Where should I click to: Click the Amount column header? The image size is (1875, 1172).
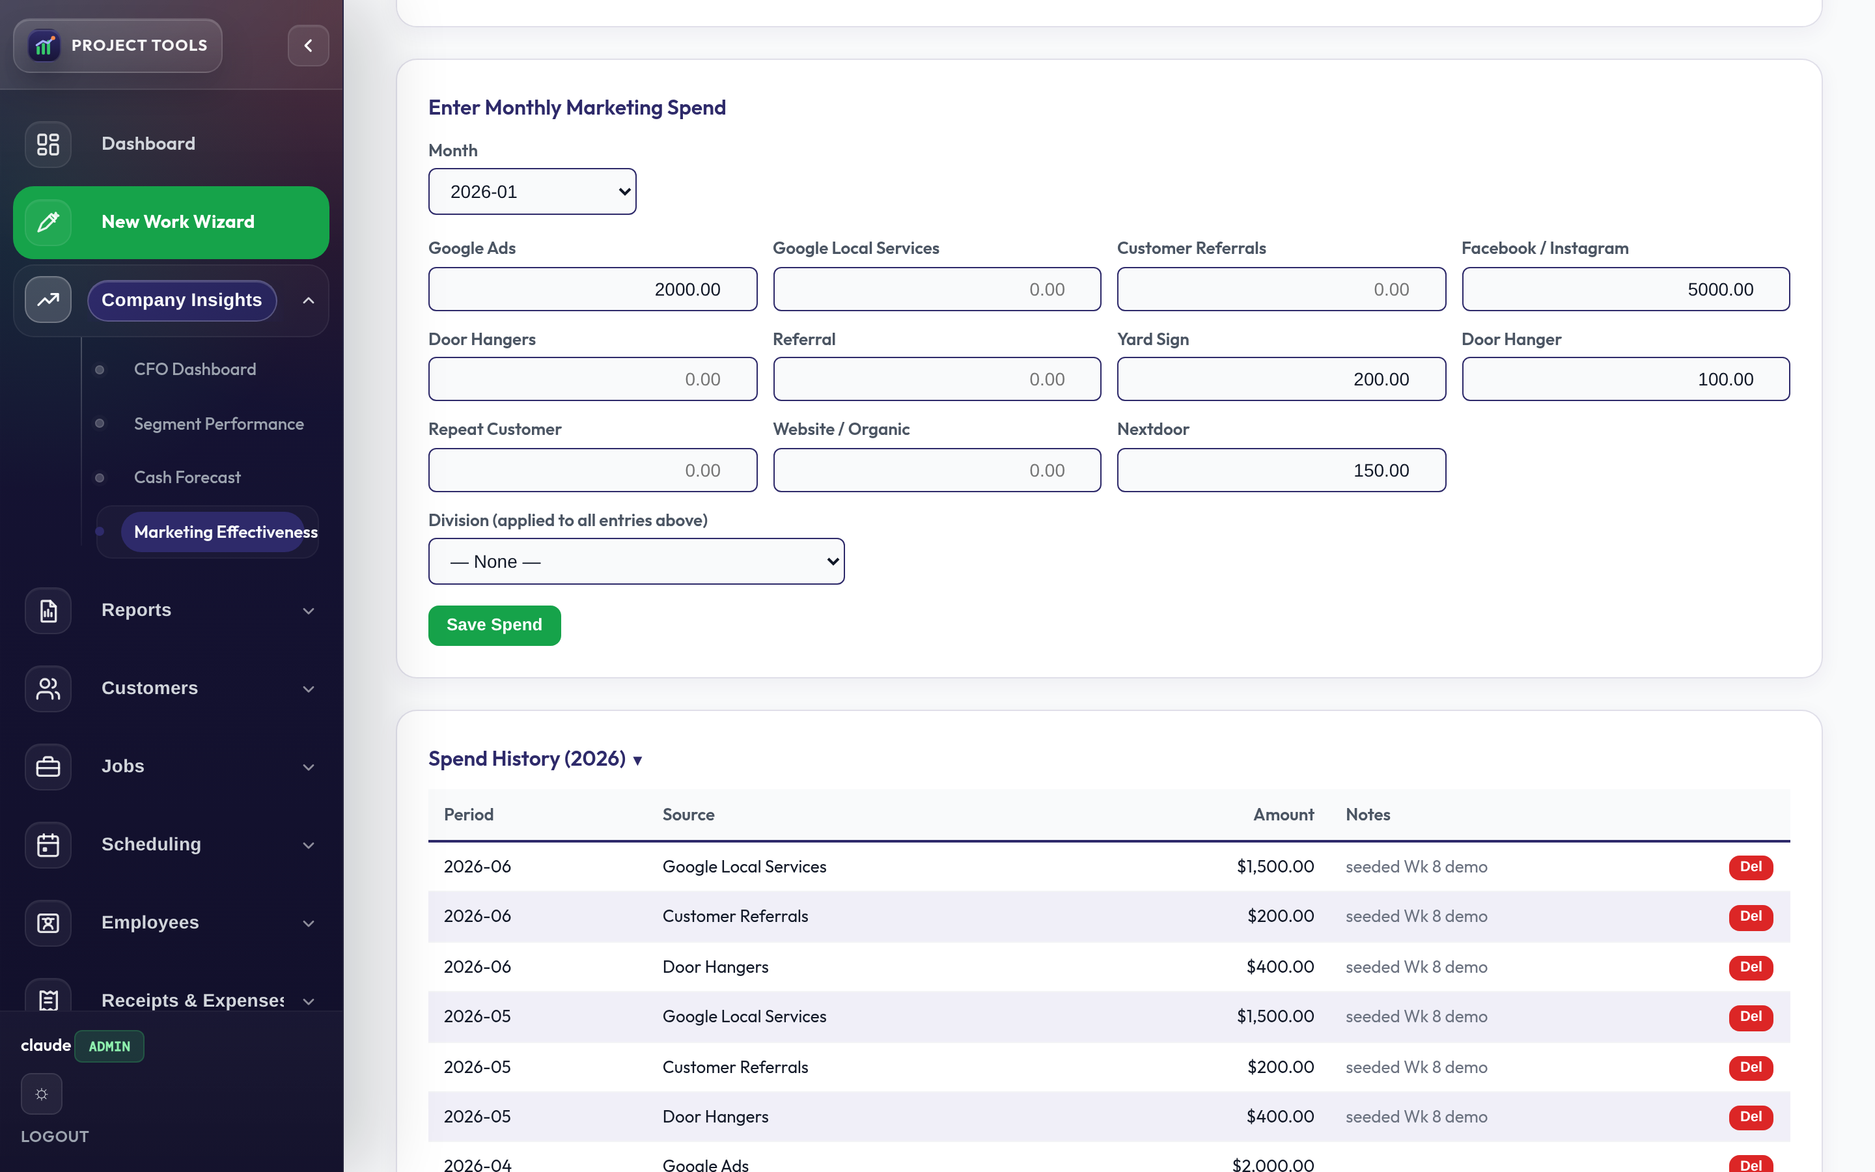tap(1284, 815)
